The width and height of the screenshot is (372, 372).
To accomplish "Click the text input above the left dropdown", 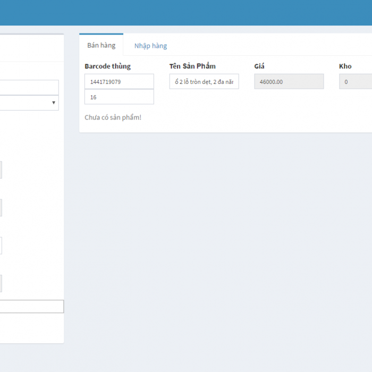I will click(x=29, y=87).
